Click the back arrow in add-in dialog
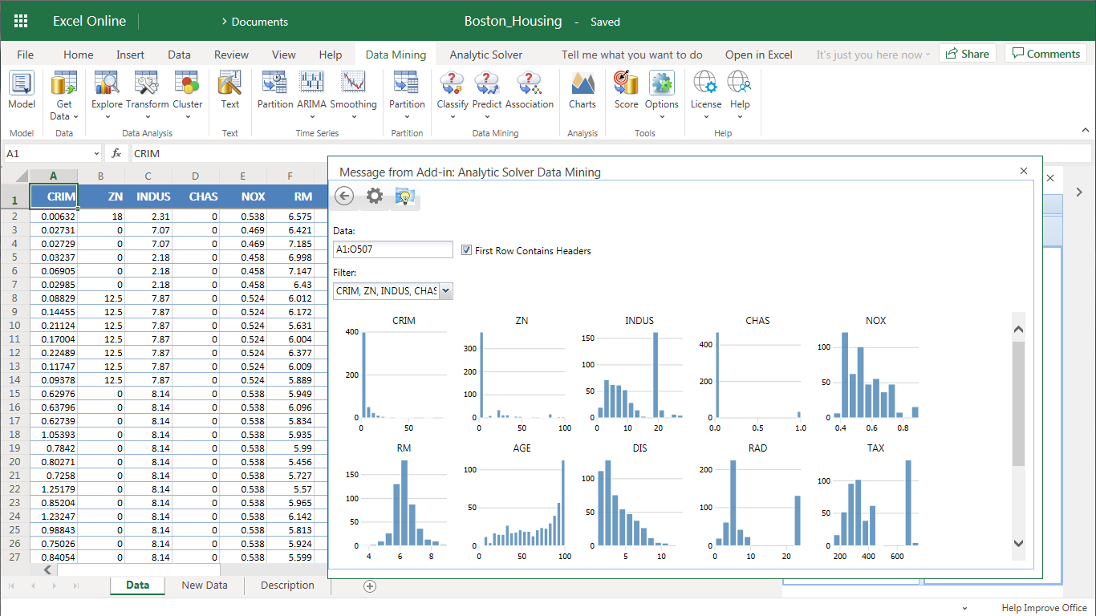Image resolution: width=1096 pixels, height=616 pixels. pos(344,197)
